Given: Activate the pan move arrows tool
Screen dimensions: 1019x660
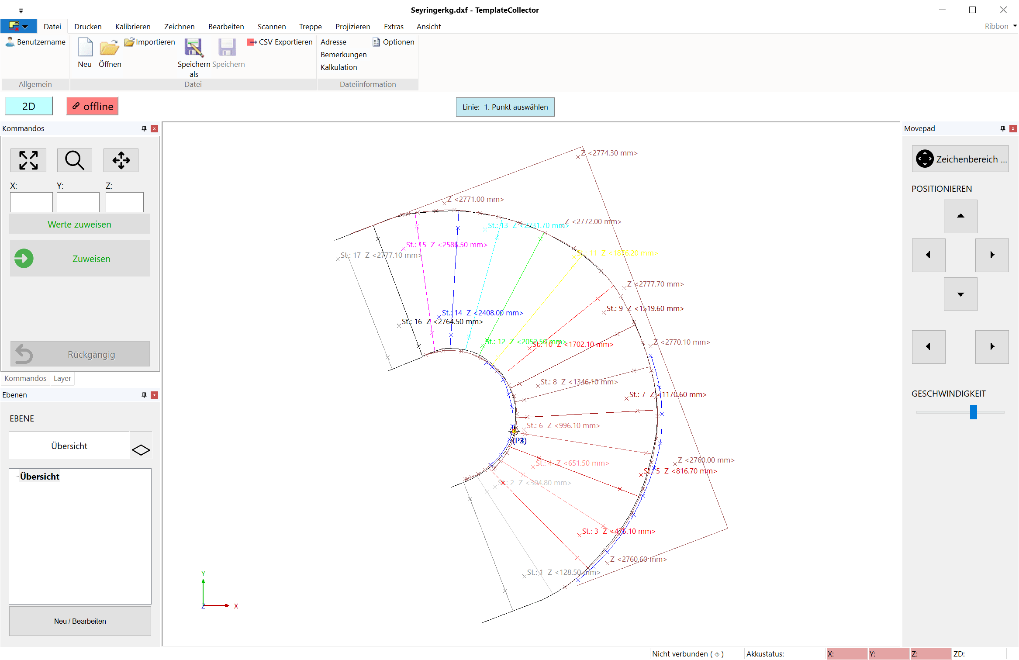Looking at the screenshot, I should (121, 160).
